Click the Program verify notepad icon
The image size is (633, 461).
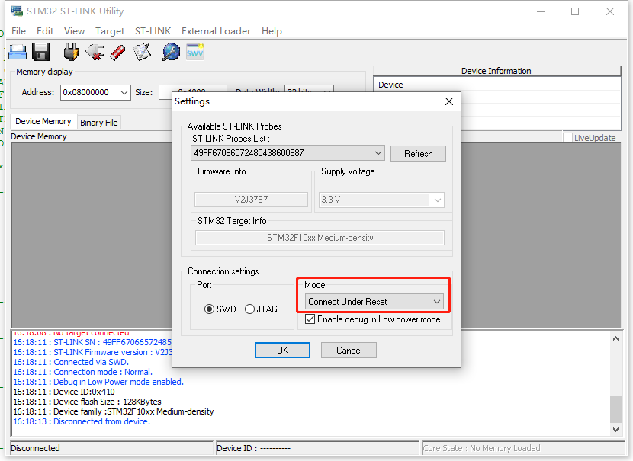[142, 52]
